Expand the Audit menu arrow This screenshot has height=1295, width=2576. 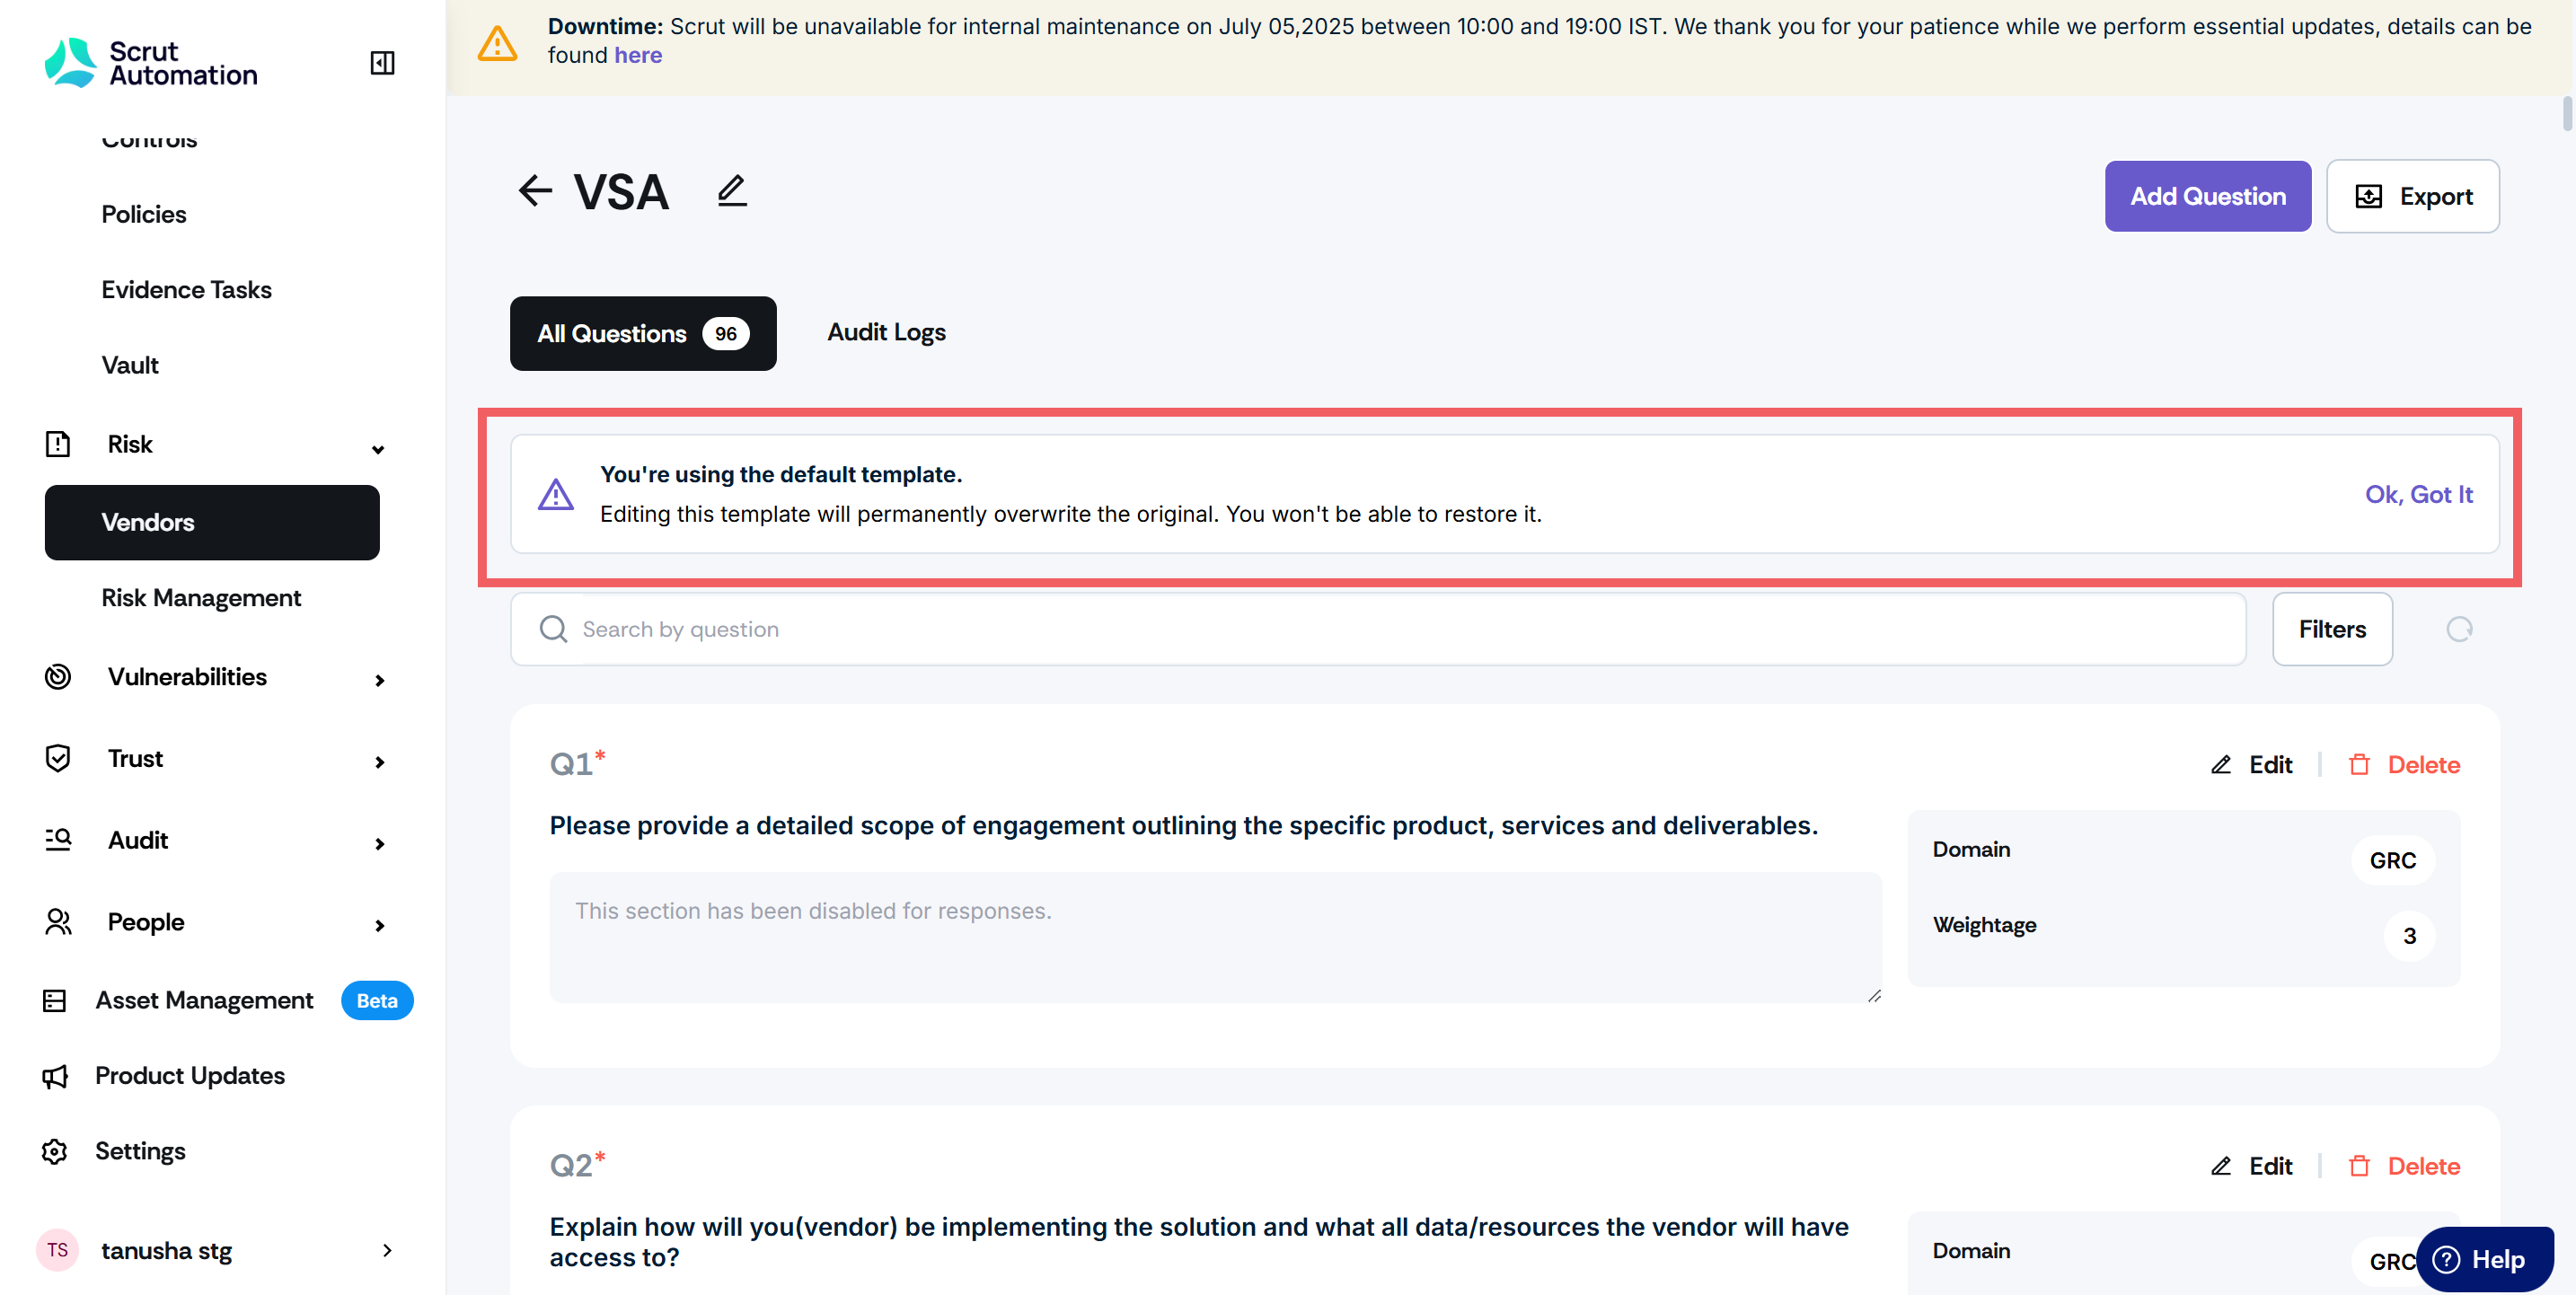click(x=379, y=845)
